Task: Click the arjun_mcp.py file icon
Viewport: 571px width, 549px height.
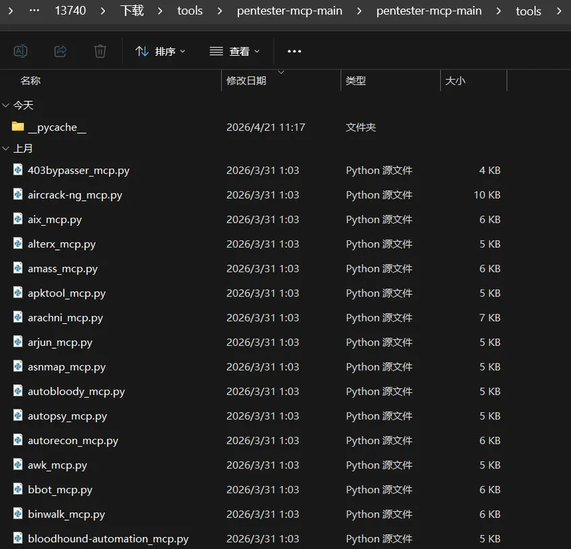Action: pyautogui.click(x=18, y=341)
